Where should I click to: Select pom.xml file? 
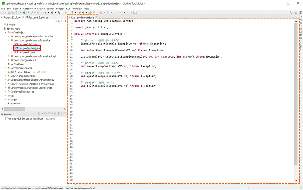coord(14,103)
